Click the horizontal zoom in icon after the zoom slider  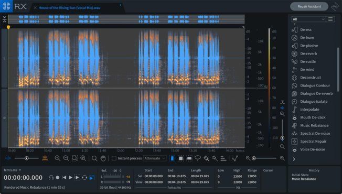282,158
